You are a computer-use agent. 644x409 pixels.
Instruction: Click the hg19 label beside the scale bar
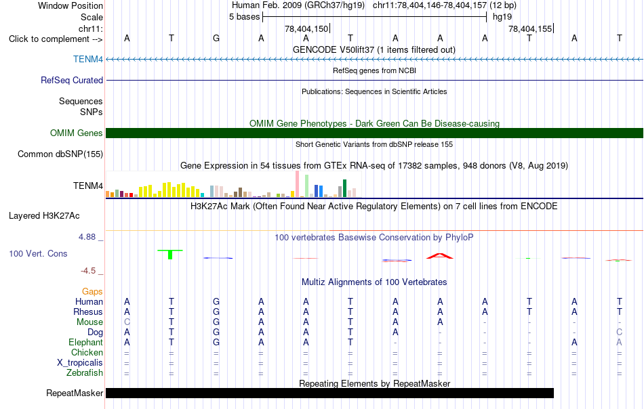[x=502, y=17]
